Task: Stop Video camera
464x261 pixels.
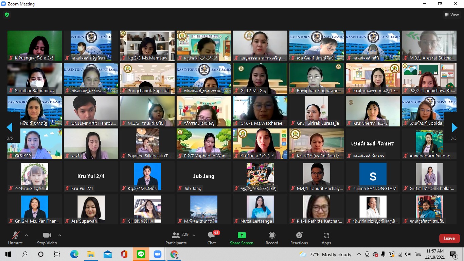Action: click(47, 238)
